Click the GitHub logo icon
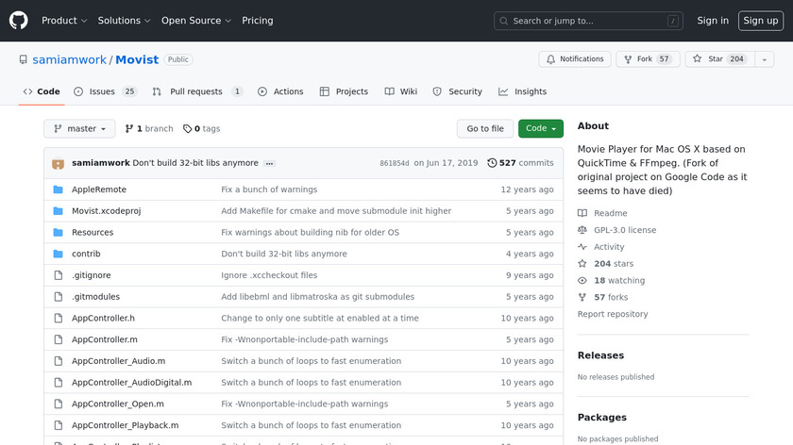 coord(19,20)
